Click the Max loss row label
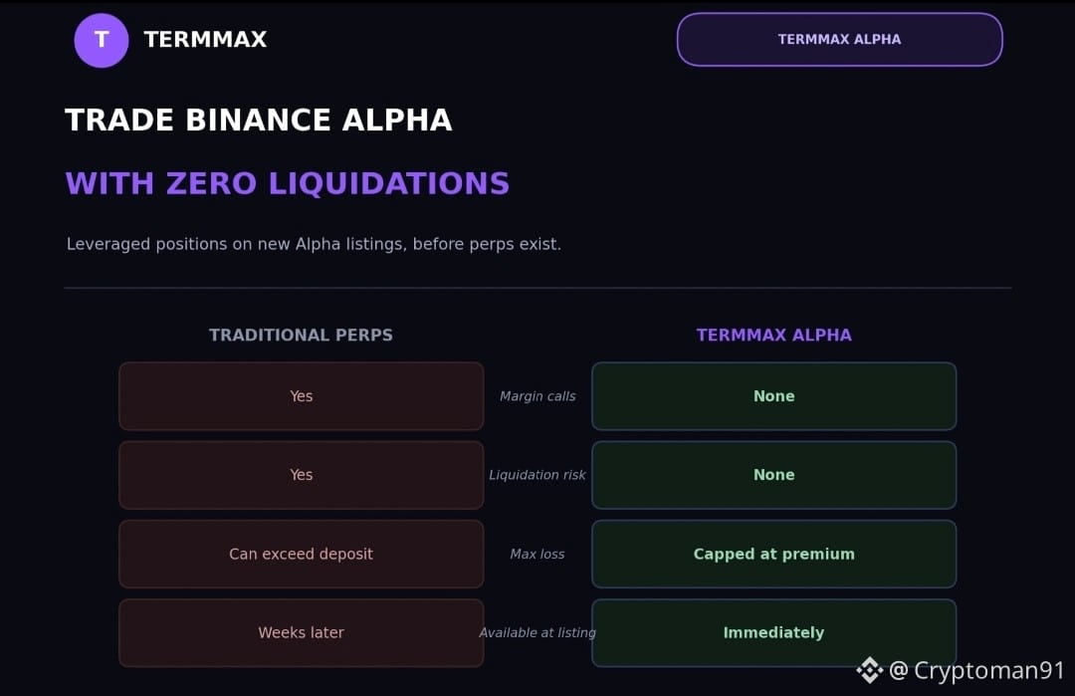Screen dimensions: 1075x696 point(537,554)
